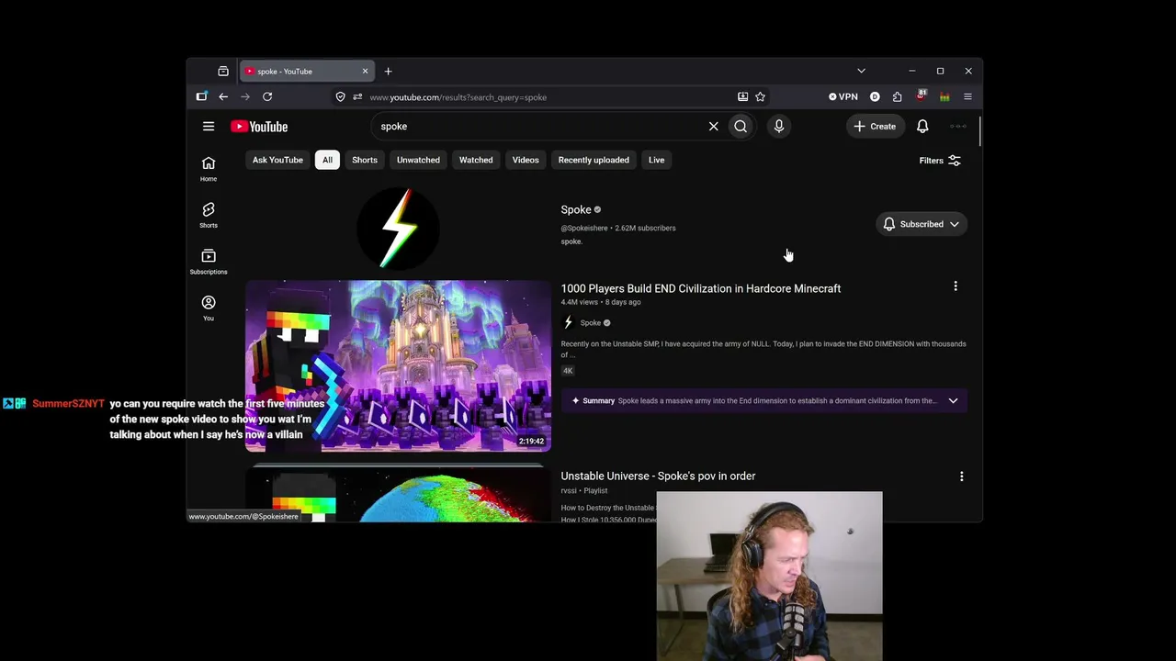Open Shorts in the YouTube sidebar
The height and width of the screenshot is (661, 1176).
209,215
